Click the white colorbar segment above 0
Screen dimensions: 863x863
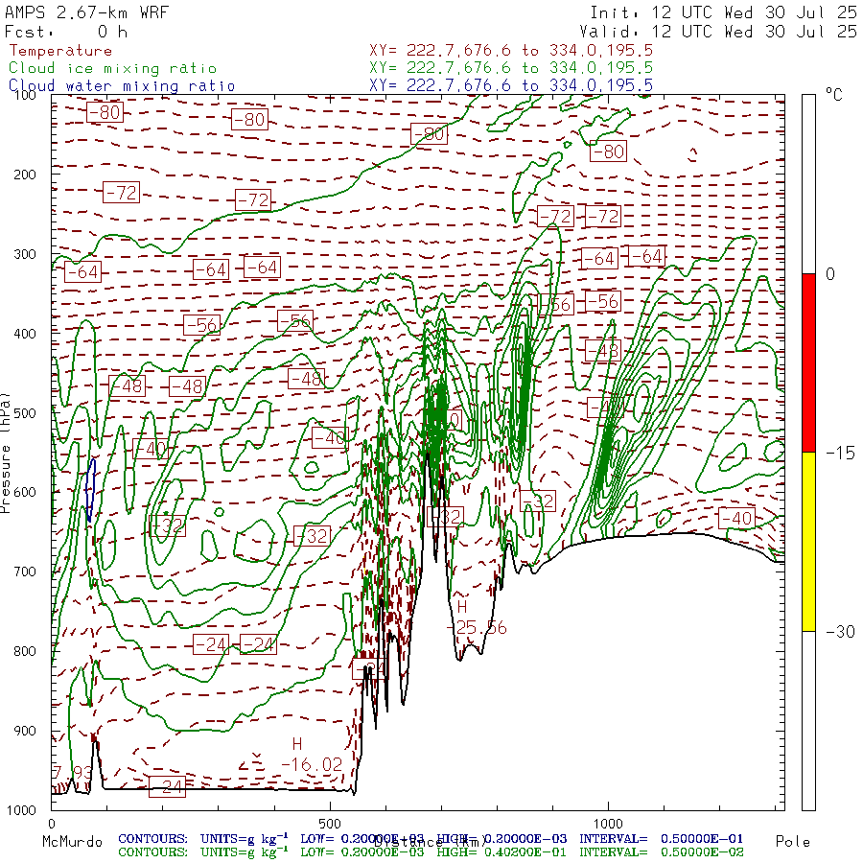pos(808,184)
